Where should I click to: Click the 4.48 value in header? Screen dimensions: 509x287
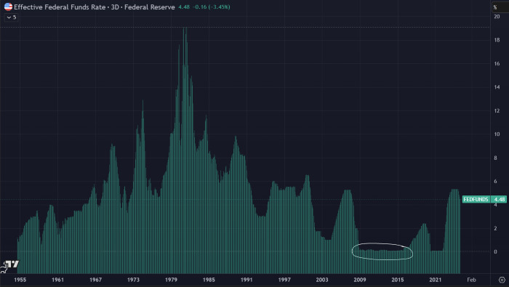[184, 7]
